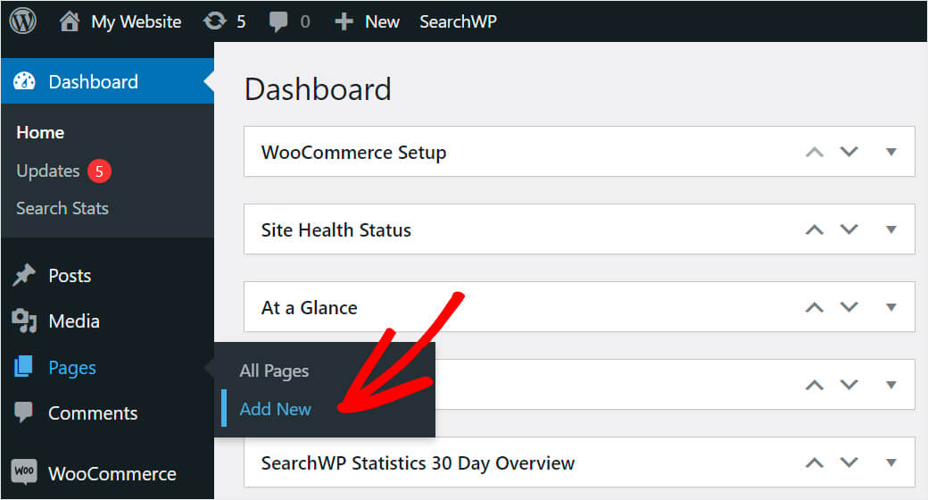This screenshot has width=928, height=500.
Task: Click the Pages icon in sidebar
Action: click(x=23, y=367)
